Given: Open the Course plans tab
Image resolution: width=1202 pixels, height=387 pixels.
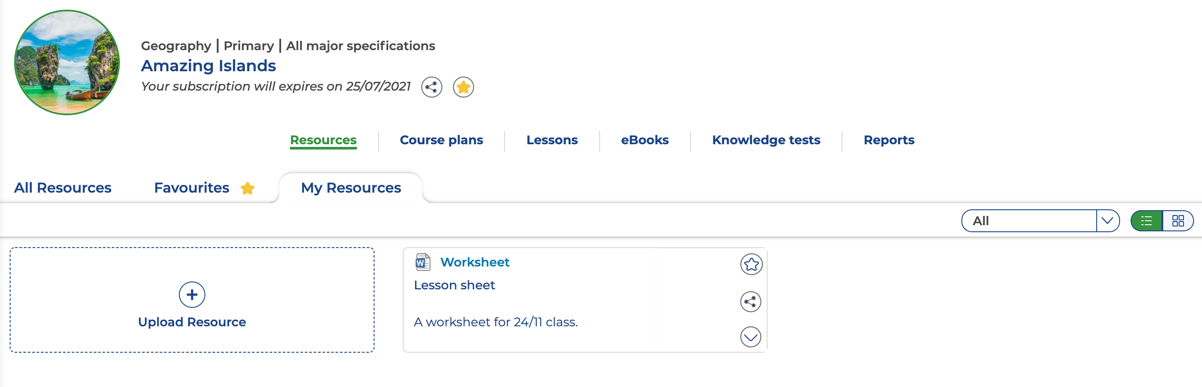Looking at the screenshot, I should tap(441, 140).
